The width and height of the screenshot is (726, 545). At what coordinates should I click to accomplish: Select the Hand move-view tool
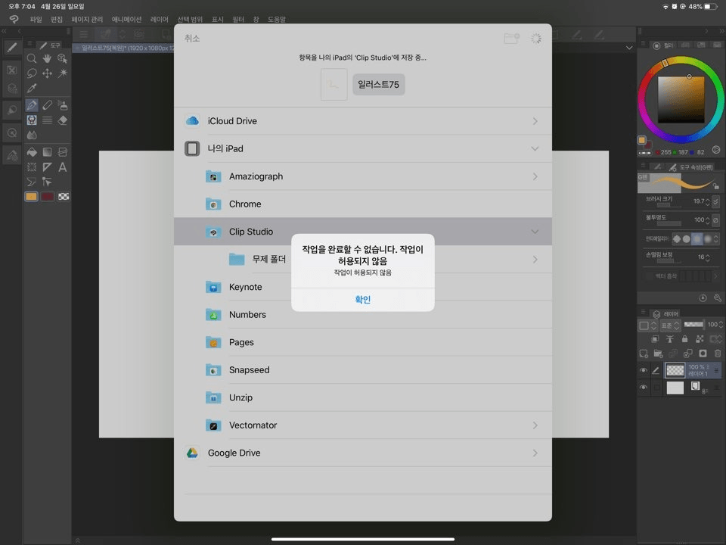(x=47, y=58)
